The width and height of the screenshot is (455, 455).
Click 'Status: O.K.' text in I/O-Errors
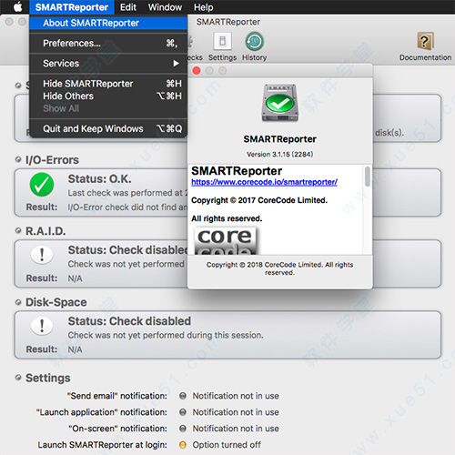pyautogui.click(x=99, y=179)
